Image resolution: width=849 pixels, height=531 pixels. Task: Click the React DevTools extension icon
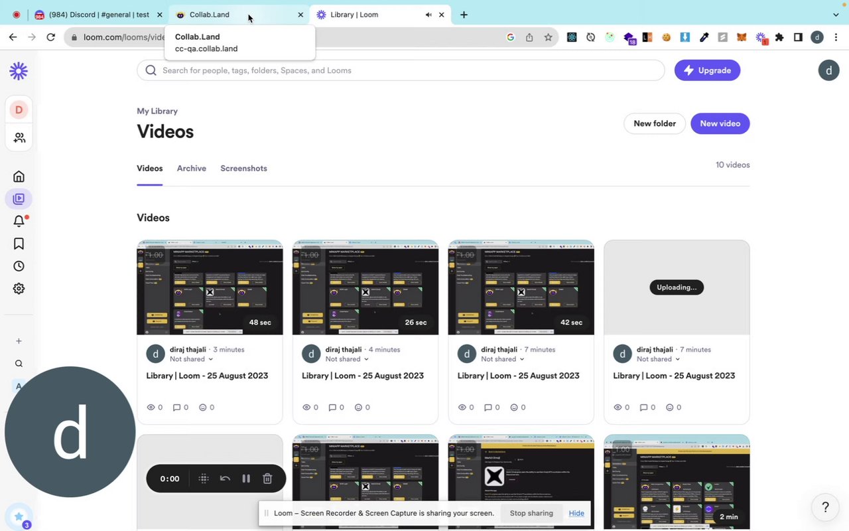coord(572,38)
